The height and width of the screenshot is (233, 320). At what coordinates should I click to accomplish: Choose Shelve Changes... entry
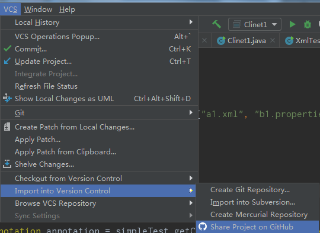click(99, 164)
